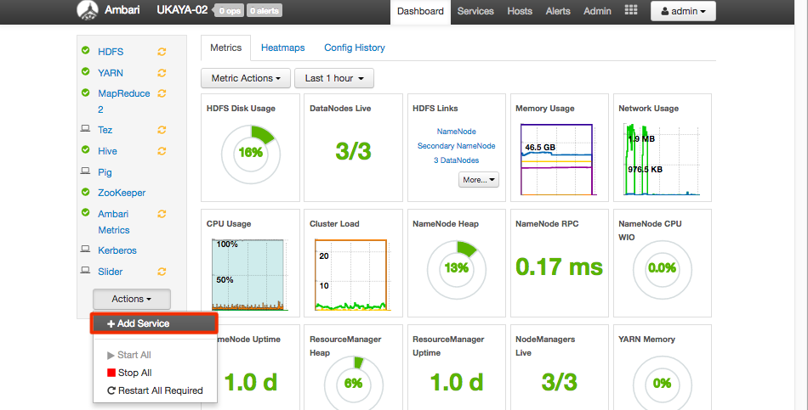The width and height of the screenshot is (808, 410).
Task: Choose Add Service from Actions menu
Action: click(154, 323)
